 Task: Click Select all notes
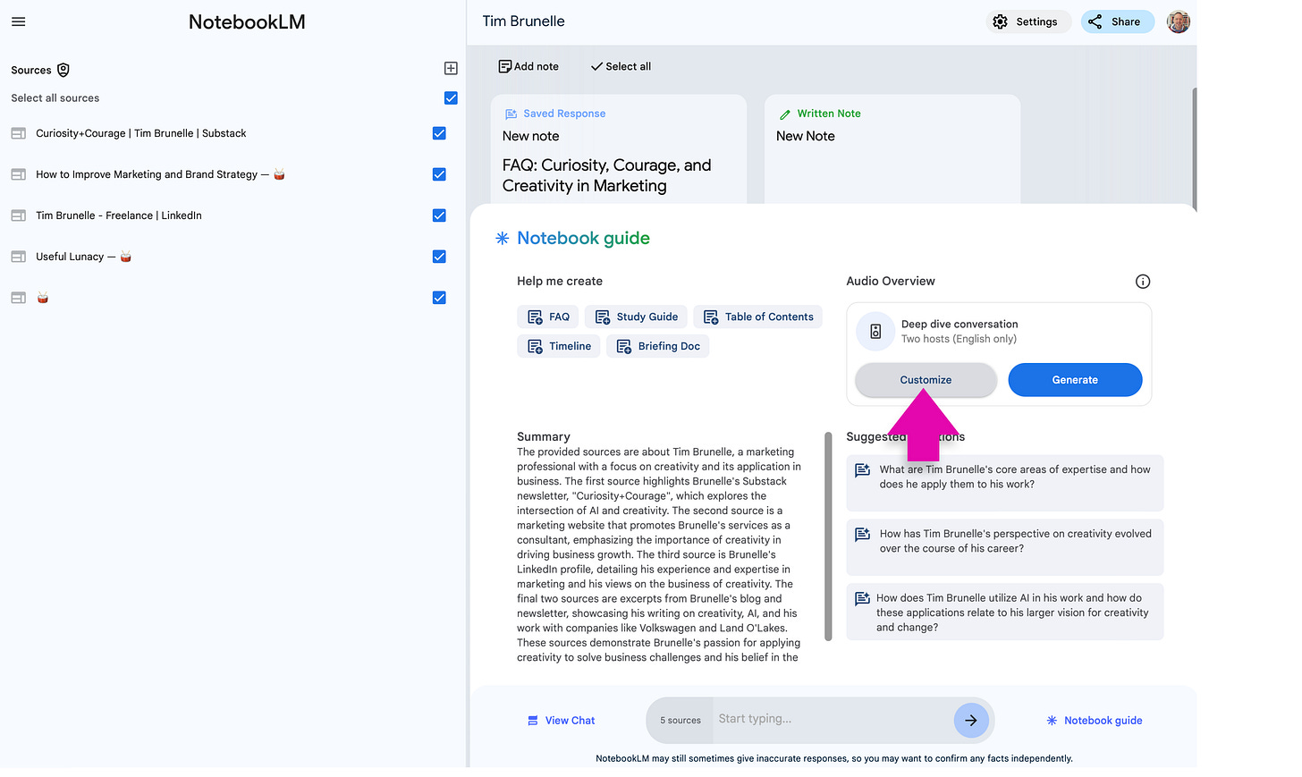(x=621, y=66)
